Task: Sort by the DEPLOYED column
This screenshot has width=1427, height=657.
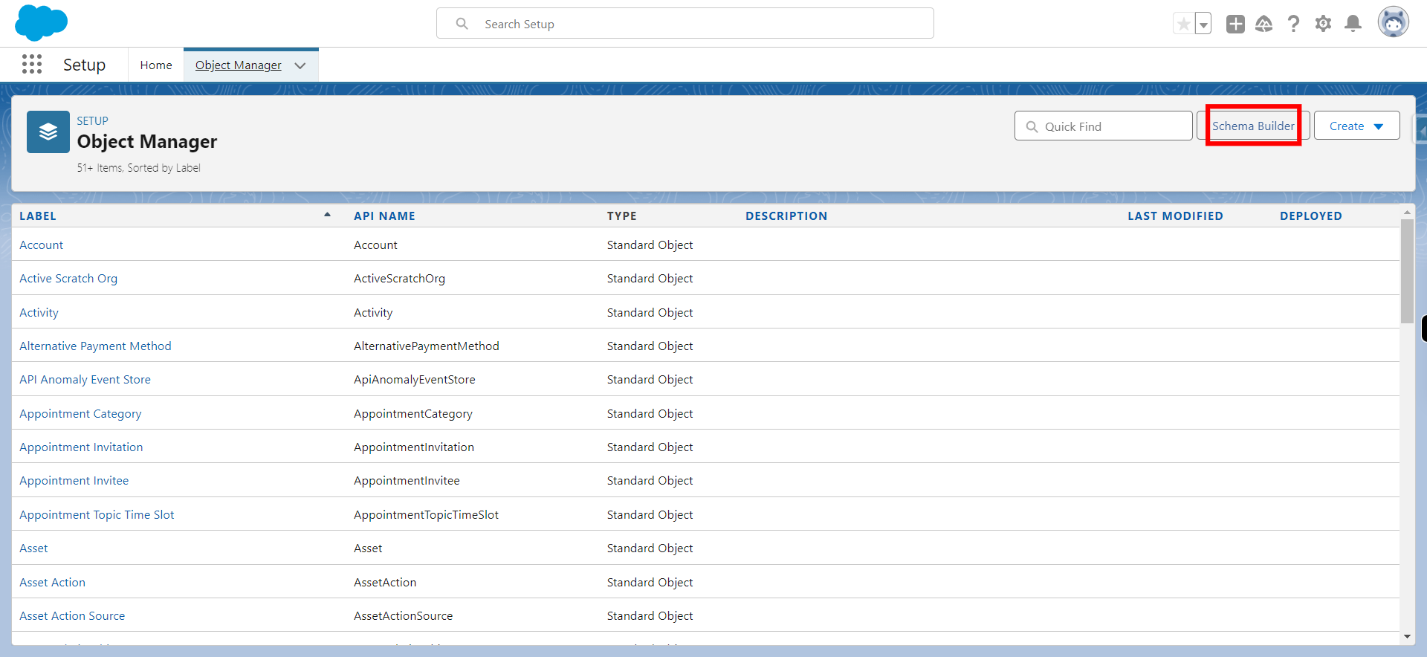Action: (1310, 216)
